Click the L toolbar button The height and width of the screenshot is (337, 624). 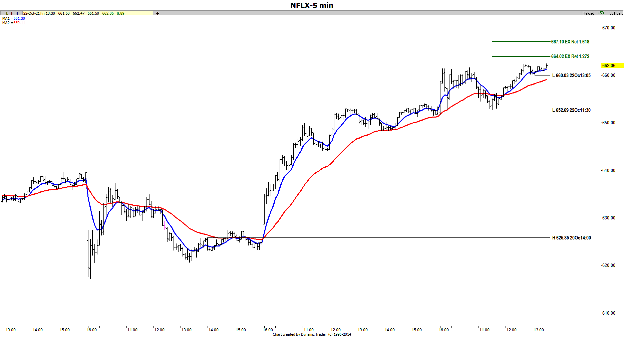7,13
